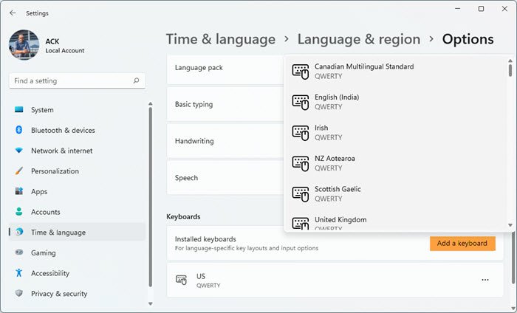Open Bluetooth & devices icon
Screen dimensions: 517x313
pos(18,131)
